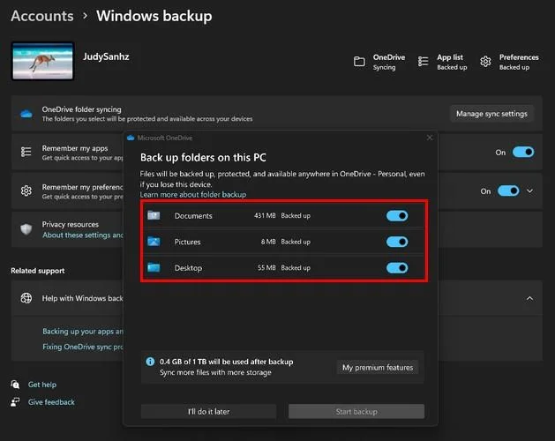Open Learn more about folder backup link

193,194
